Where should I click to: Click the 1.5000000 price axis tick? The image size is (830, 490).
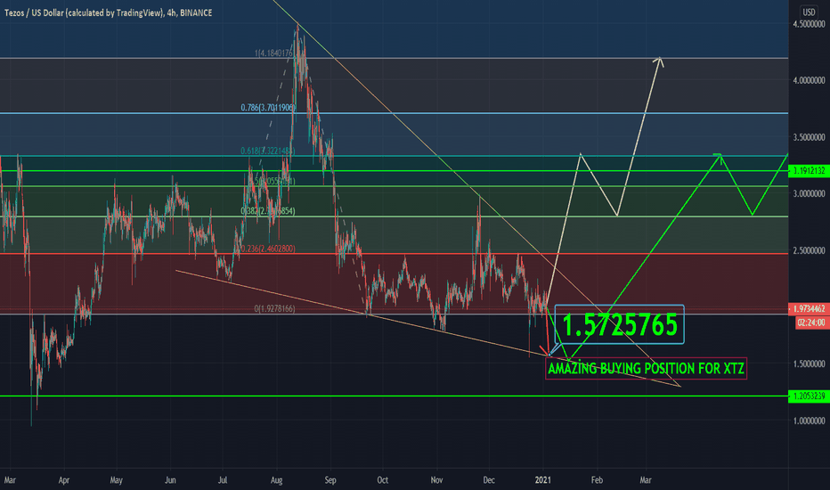(809, 363)
